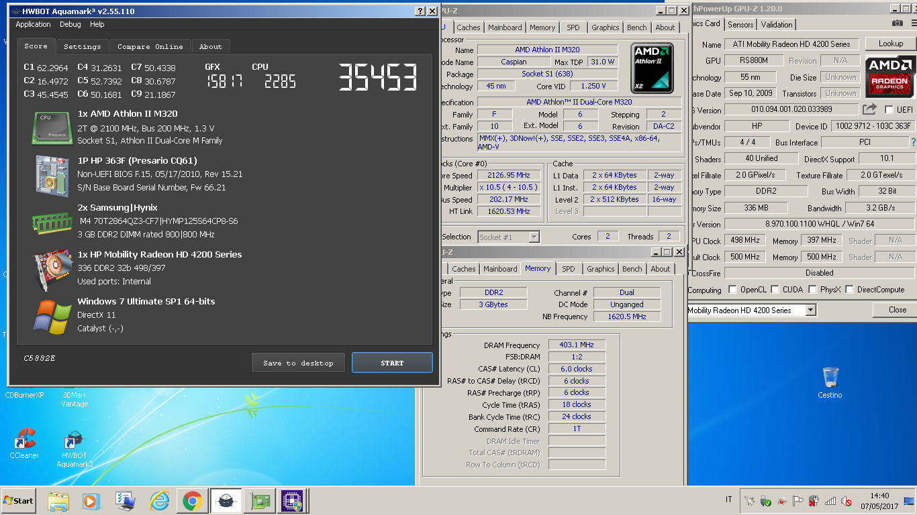Click the Save to desktop button

click(298, 363)
